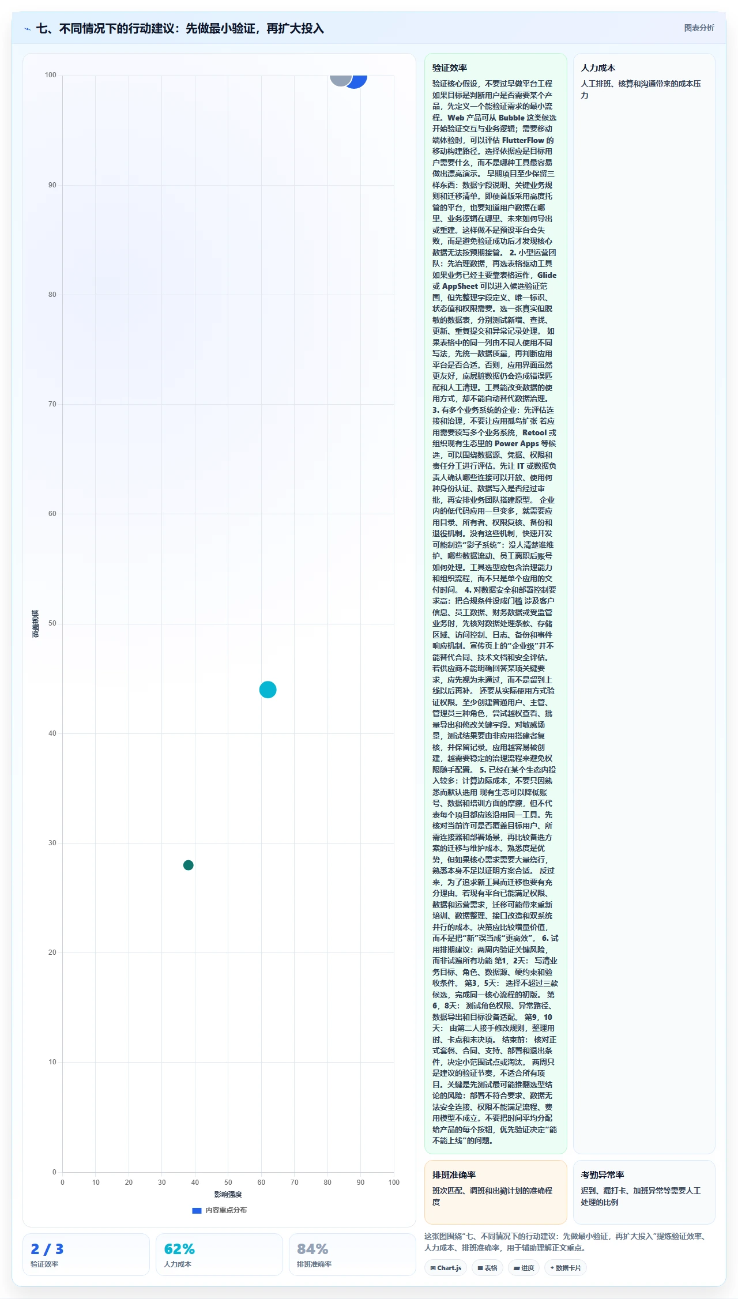This screenshot has width=738, height=1299.
Task: Toggle the 内容重点分布 legend color box
Action: point(197,1210)
